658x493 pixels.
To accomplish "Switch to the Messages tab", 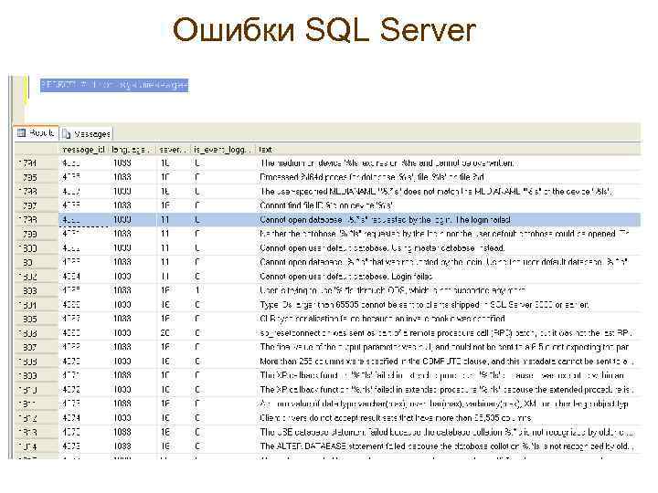I will pyautogui.click(x=87, y=133).
